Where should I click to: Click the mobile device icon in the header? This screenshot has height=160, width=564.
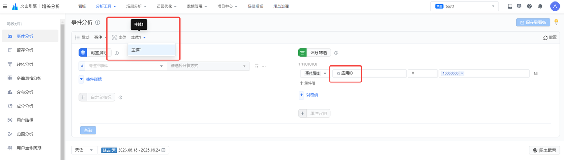(x=510, y=7)
